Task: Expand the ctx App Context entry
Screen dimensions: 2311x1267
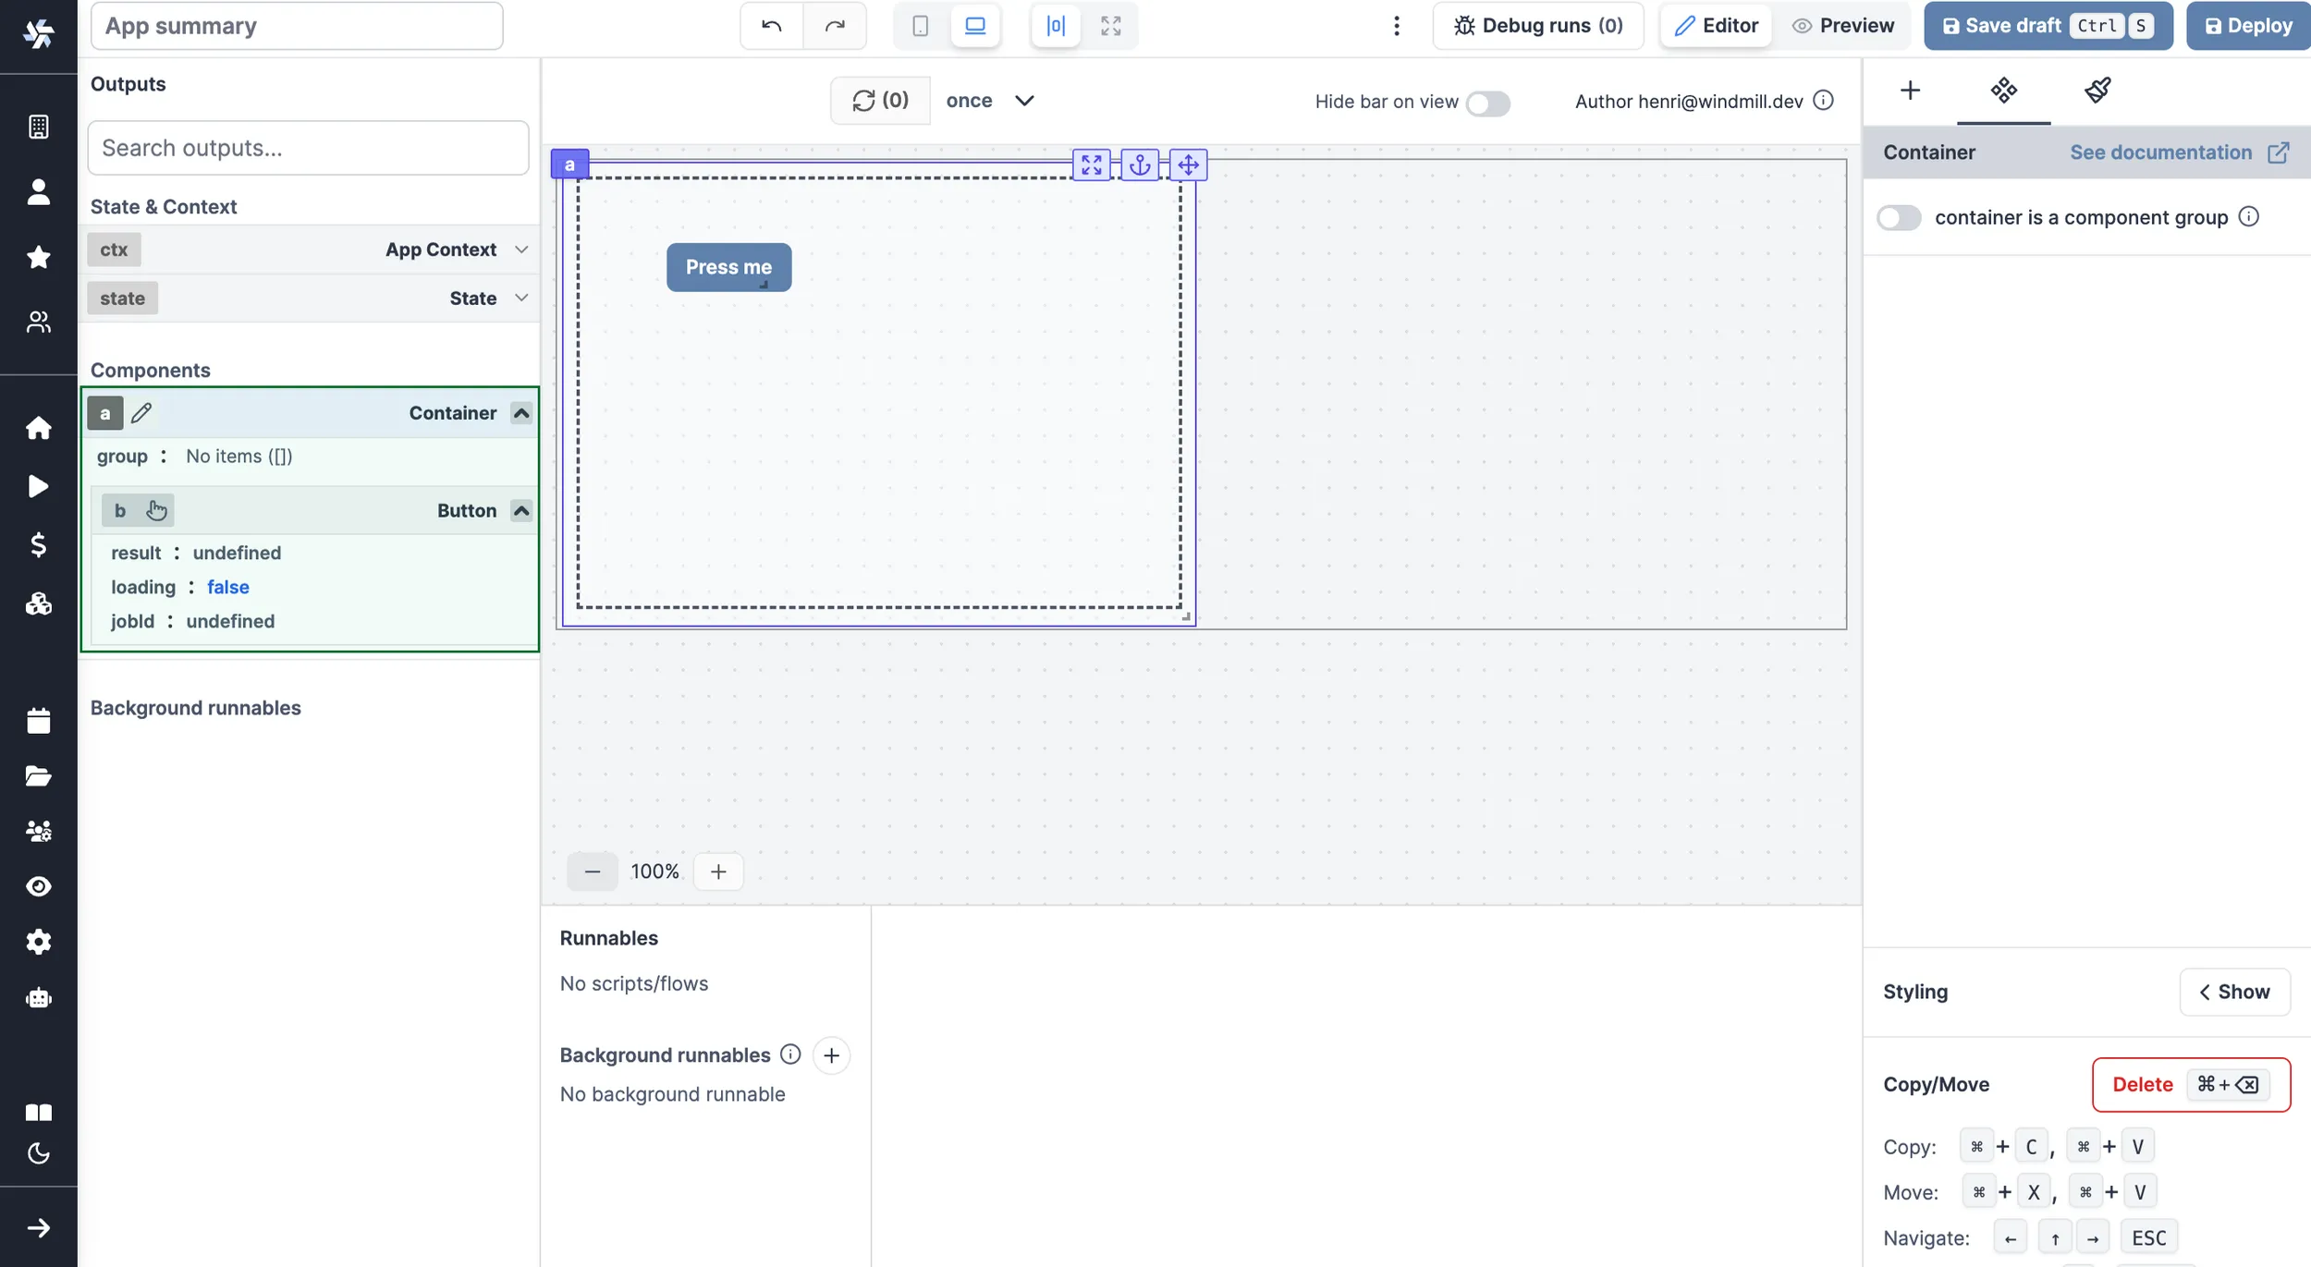Action: pos(520,249)
